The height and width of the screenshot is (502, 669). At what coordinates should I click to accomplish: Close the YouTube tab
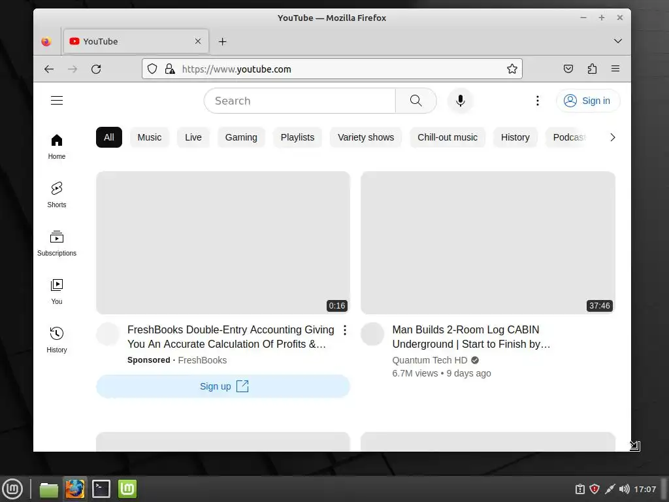click(198, 41)
